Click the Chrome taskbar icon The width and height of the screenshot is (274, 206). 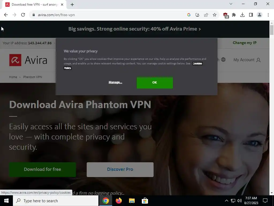pyautogui.click(x=105, y=201)
